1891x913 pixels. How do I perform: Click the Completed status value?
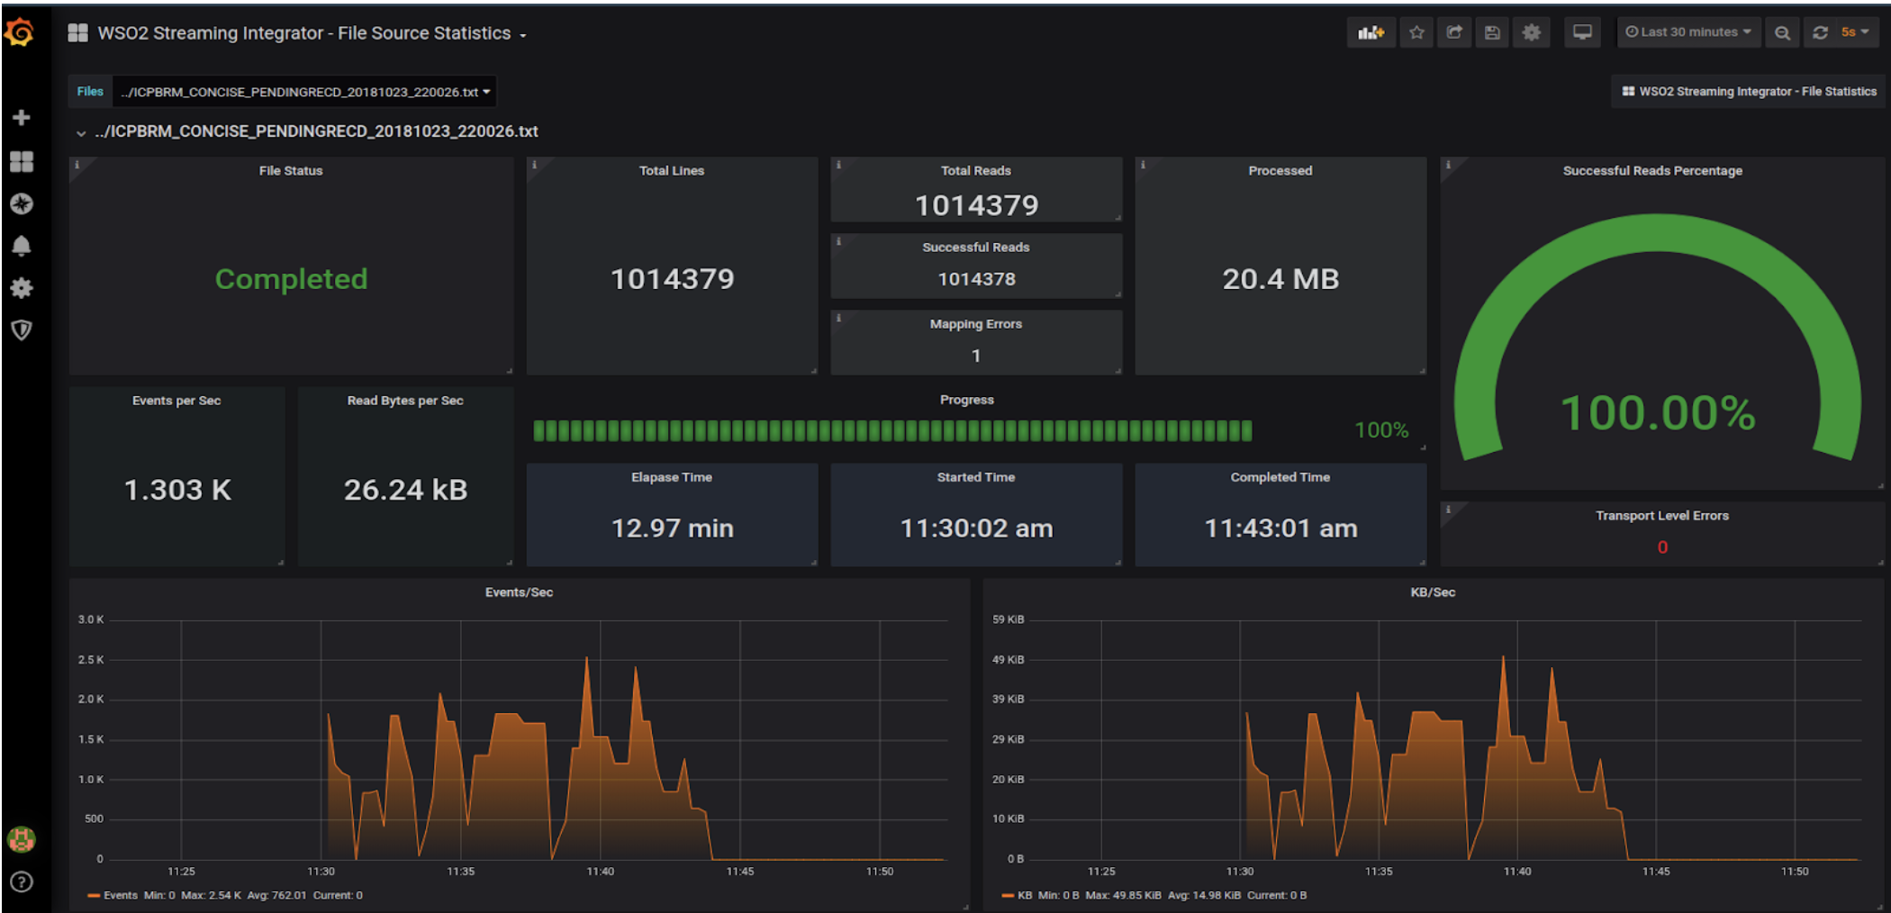tap(291, 279)
